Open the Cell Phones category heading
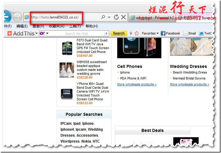The image size is (221, 153). (130, 66)
